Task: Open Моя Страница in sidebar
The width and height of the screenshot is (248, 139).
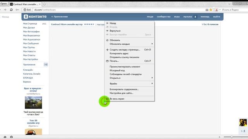Action: (30, 24)
